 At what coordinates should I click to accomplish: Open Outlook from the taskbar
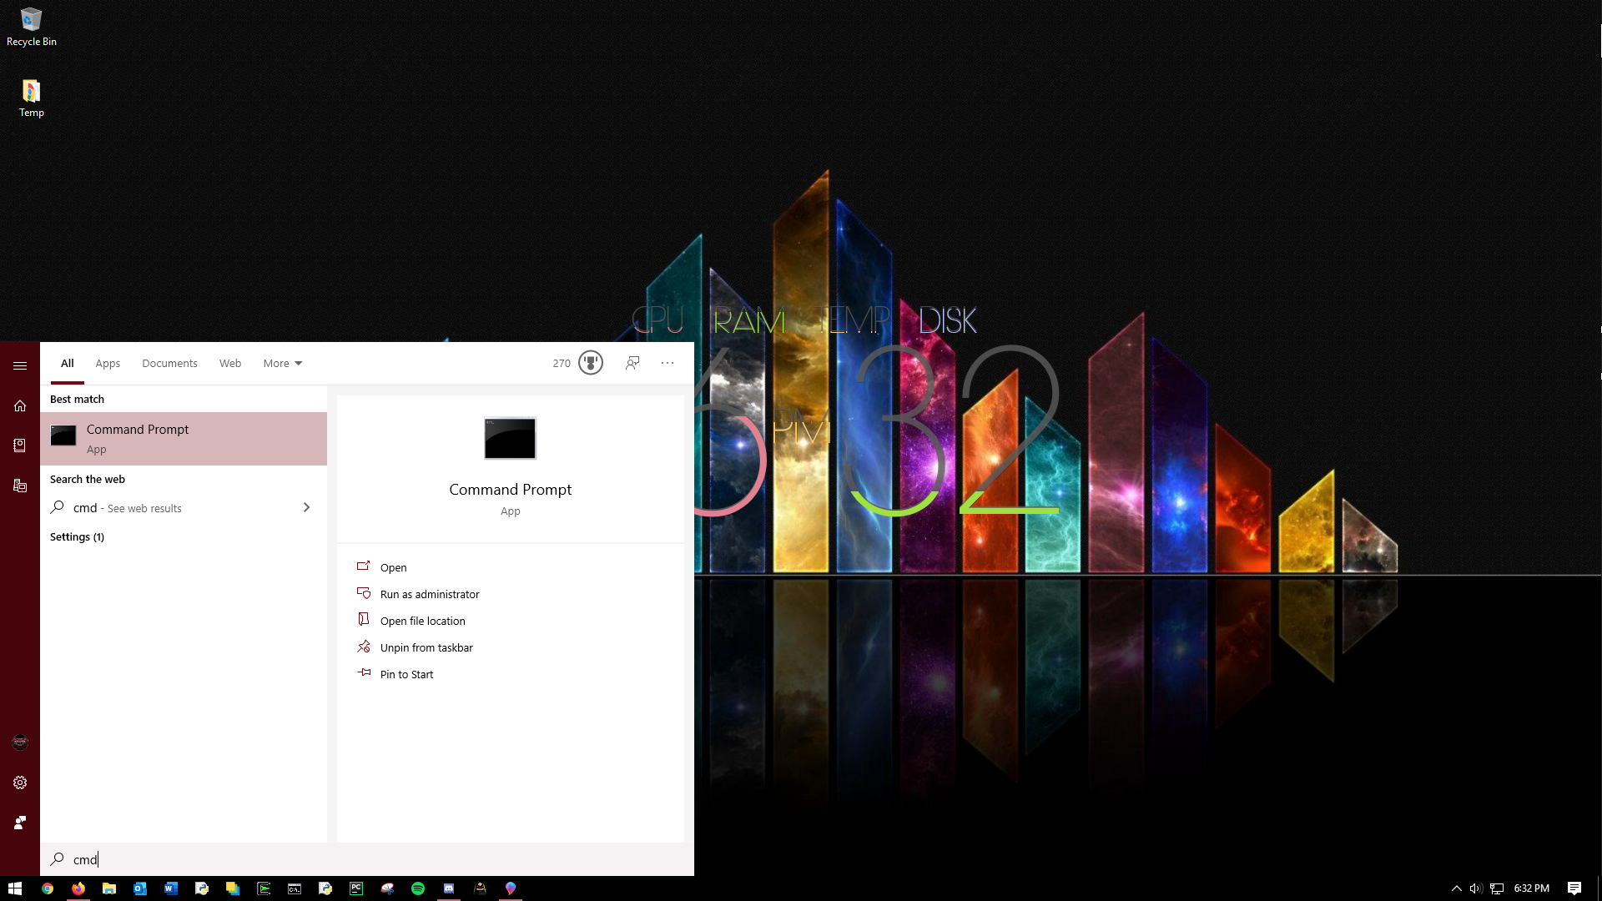139,889
